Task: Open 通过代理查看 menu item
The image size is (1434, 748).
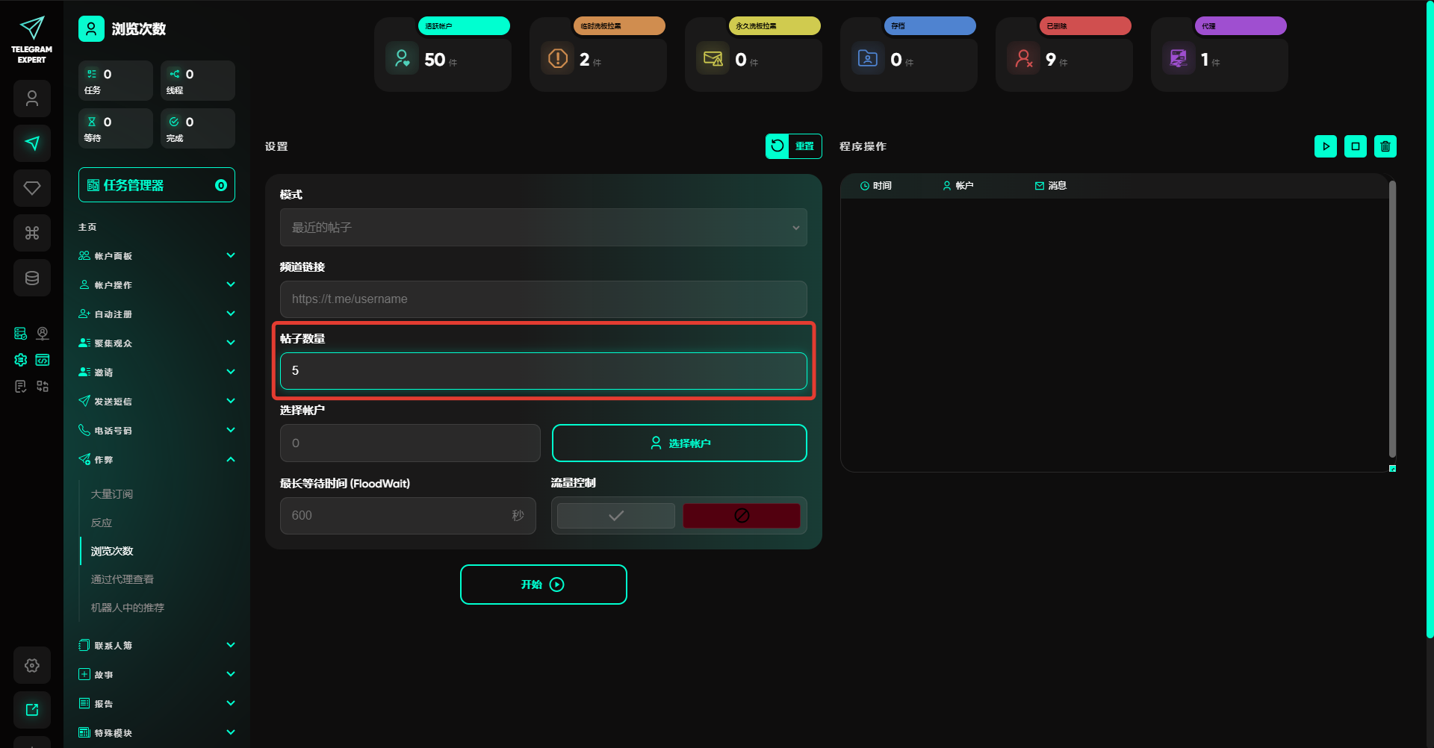Action: [x=122, y=579]
